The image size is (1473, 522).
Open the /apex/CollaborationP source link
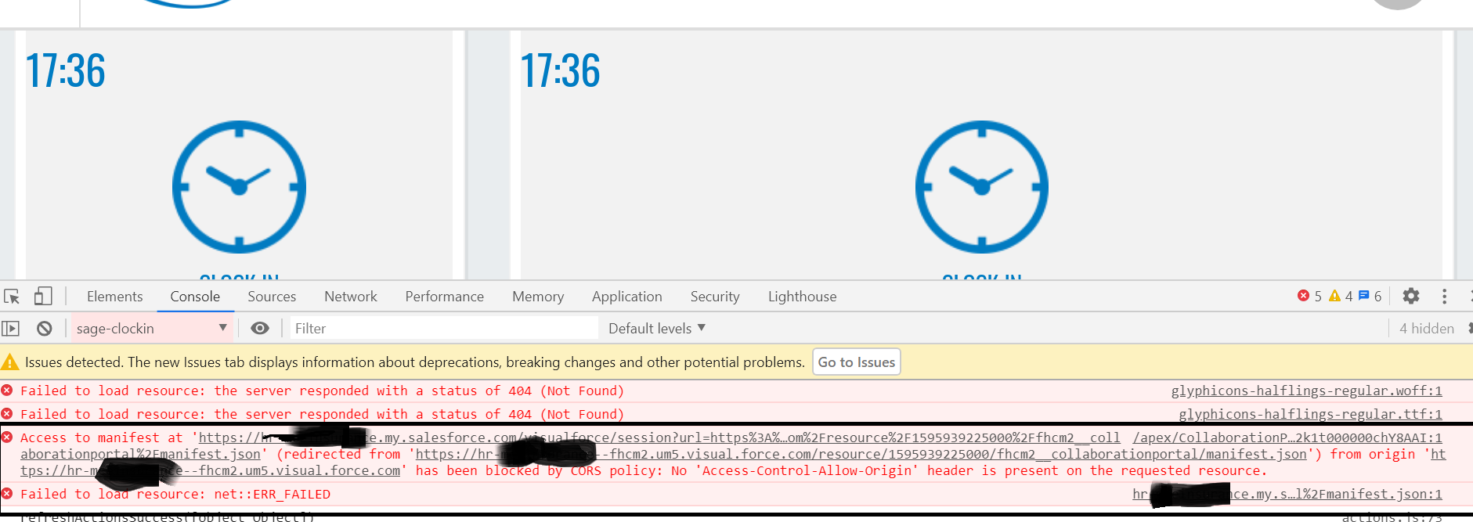coord(1287,438)
